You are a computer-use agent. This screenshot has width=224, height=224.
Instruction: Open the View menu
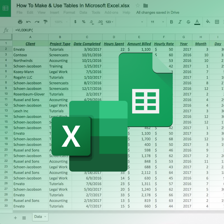pyautogui.click(x=41, y=12)
